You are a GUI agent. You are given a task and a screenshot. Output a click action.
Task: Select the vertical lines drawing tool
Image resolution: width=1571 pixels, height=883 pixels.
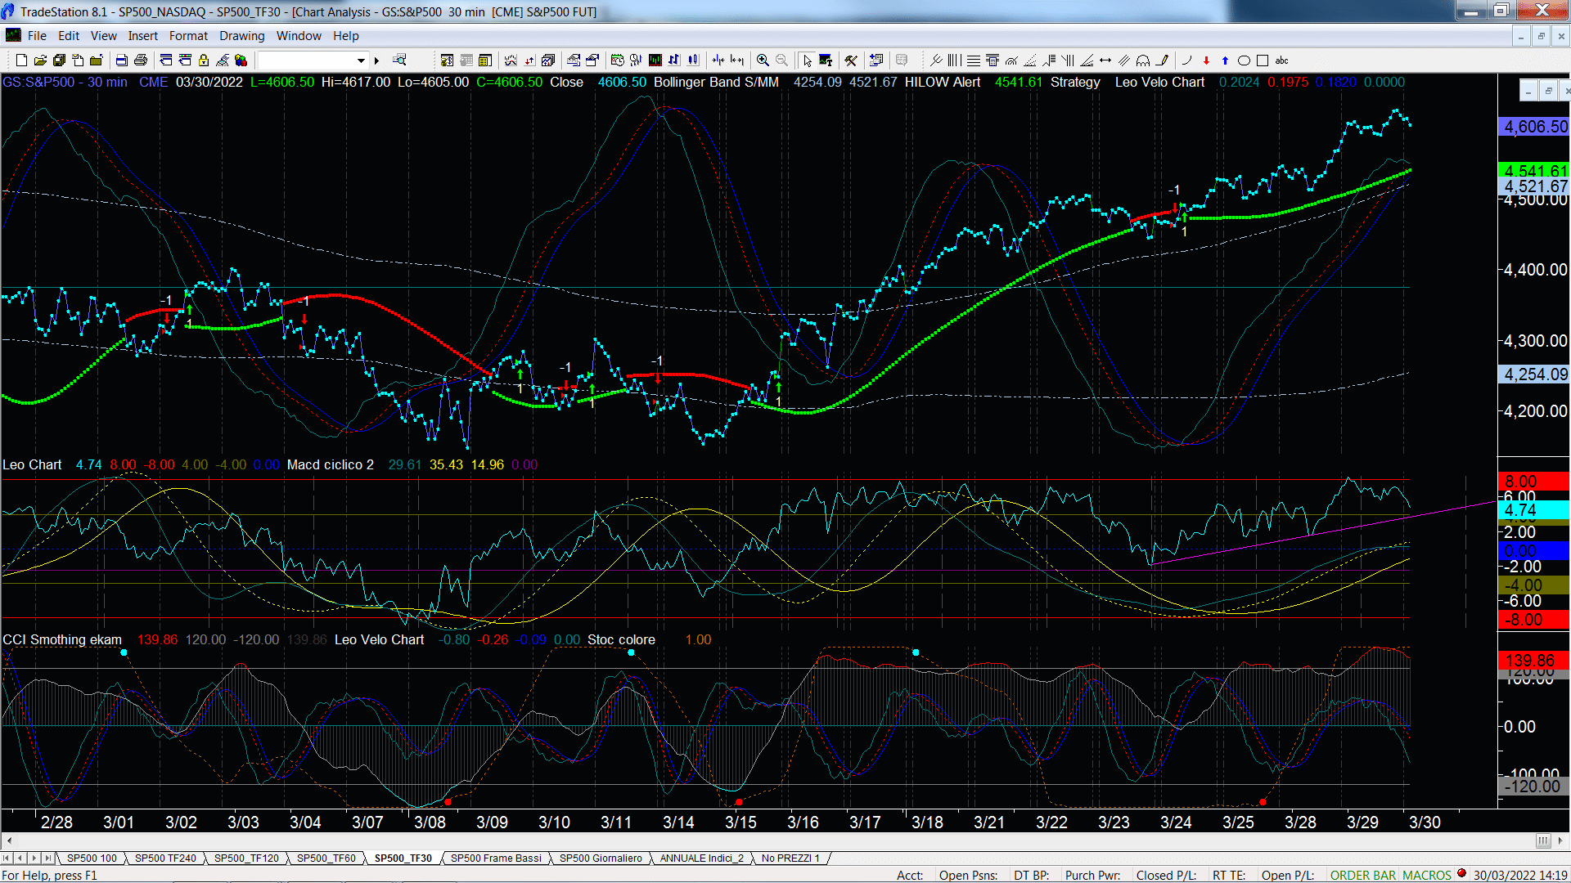955,61
